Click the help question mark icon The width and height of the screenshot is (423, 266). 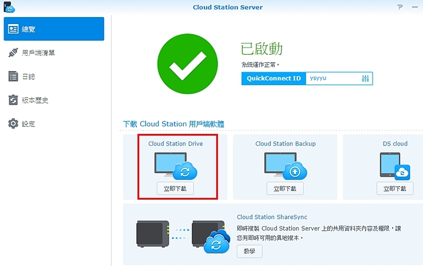400,7
